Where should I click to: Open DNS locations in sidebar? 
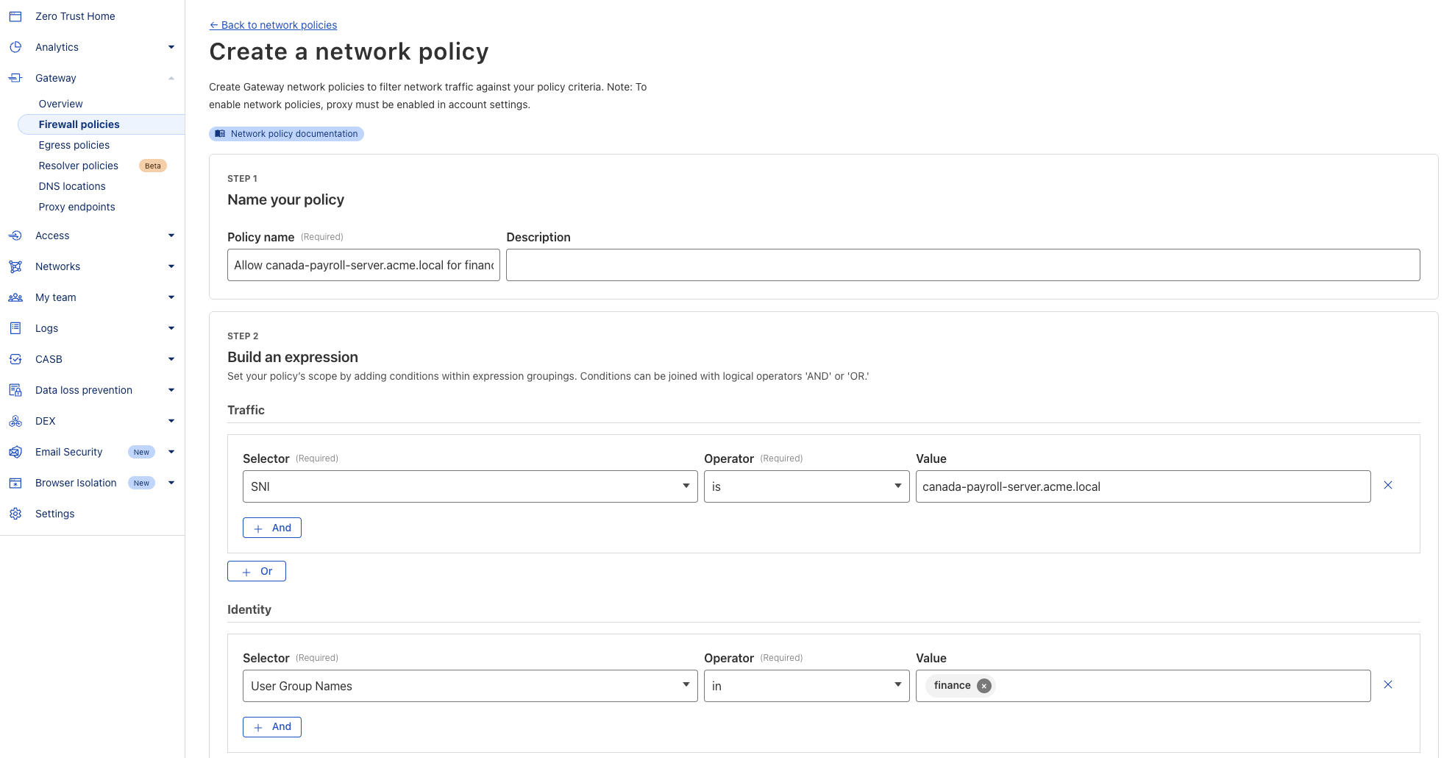point(72,186)
